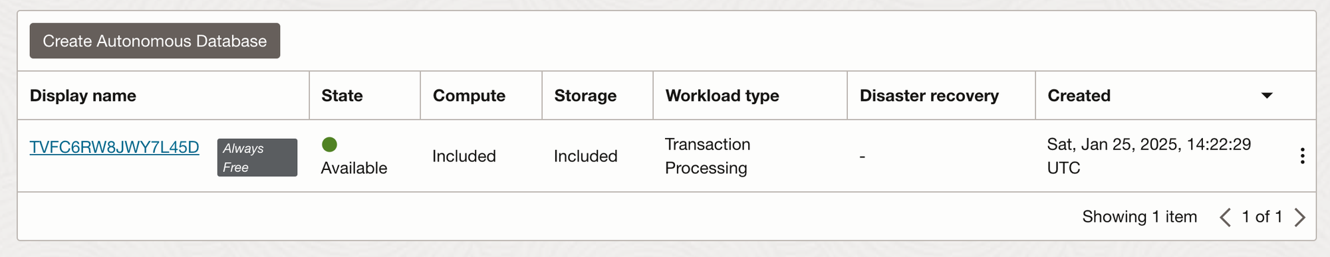Viewport: 1330px width, 257px height.
Task: Click the Workload type column header
Action: coord(722,96)
